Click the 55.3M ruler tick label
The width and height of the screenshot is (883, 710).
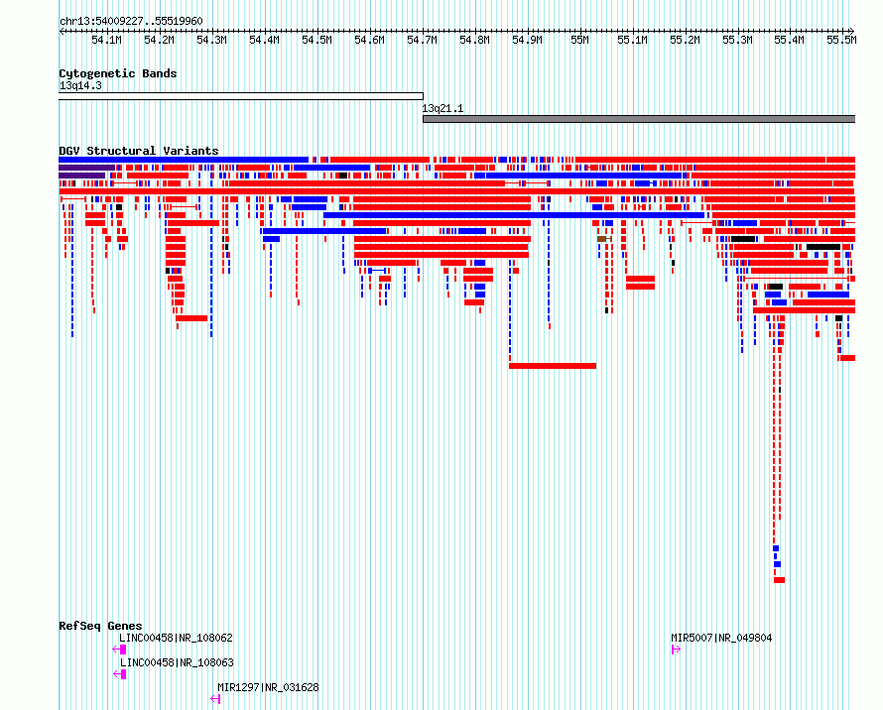(737, 40)
